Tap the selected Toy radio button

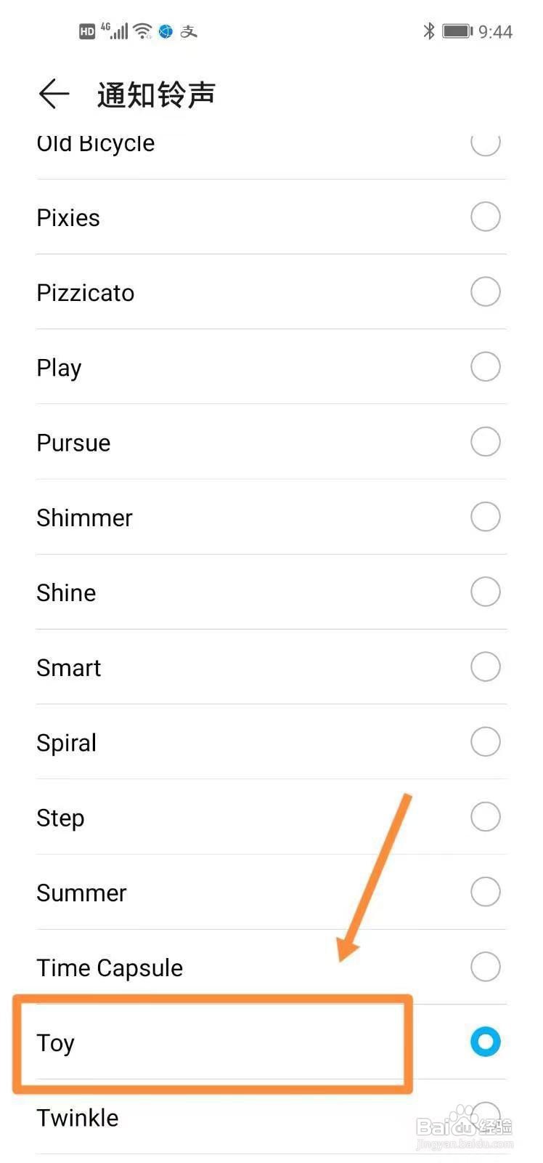tap(485, 1042)
